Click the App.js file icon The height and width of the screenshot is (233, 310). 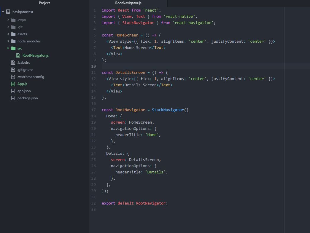click(13, 84)
